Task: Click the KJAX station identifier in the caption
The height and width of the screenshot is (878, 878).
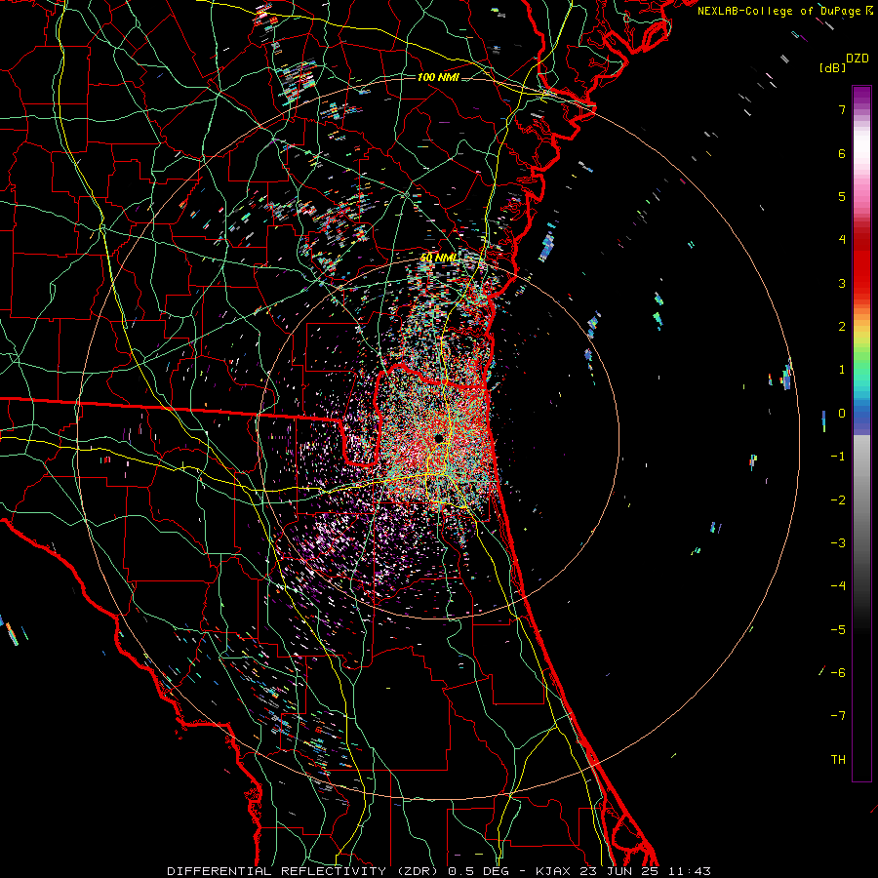Action: (553, 871)
